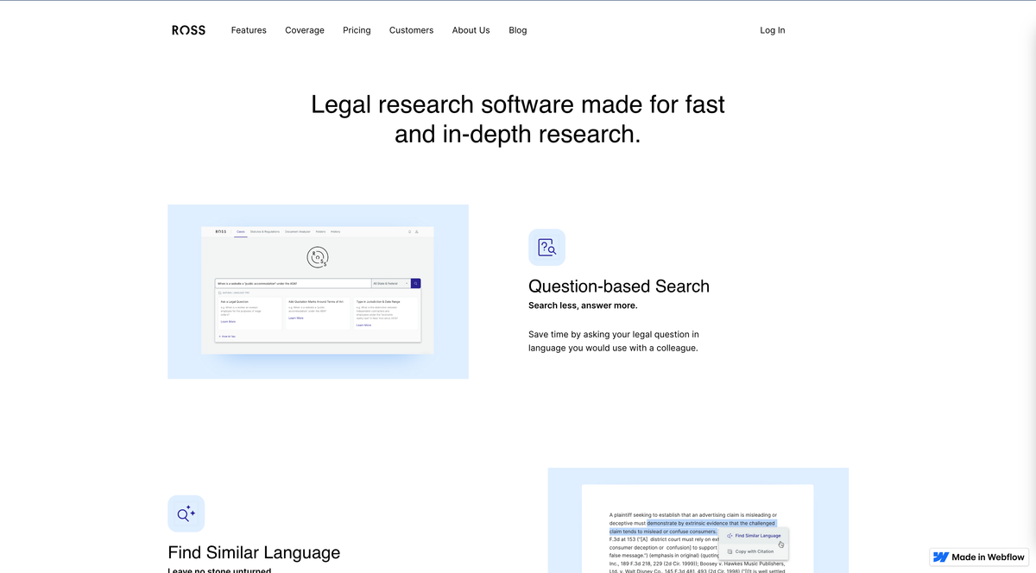Select the Cases tab in product screenshot
This screenshot has height=573, width=1036.
tap(241, 231)
